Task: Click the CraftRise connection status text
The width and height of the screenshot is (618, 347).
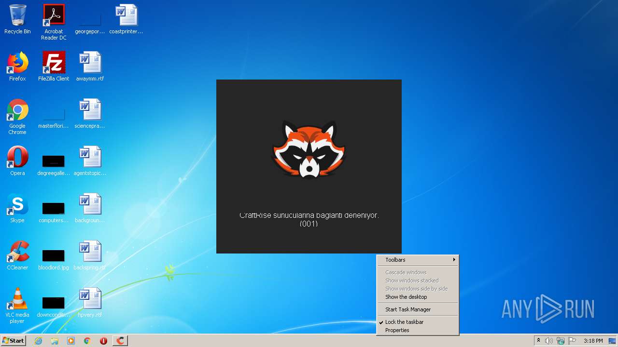Action: click(309, 219)
